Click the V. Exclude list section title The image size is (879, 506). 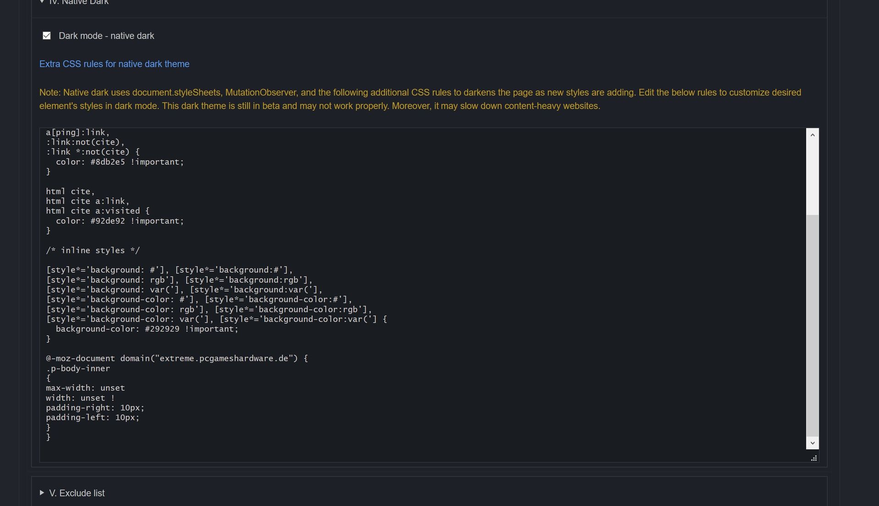point(77,493)
